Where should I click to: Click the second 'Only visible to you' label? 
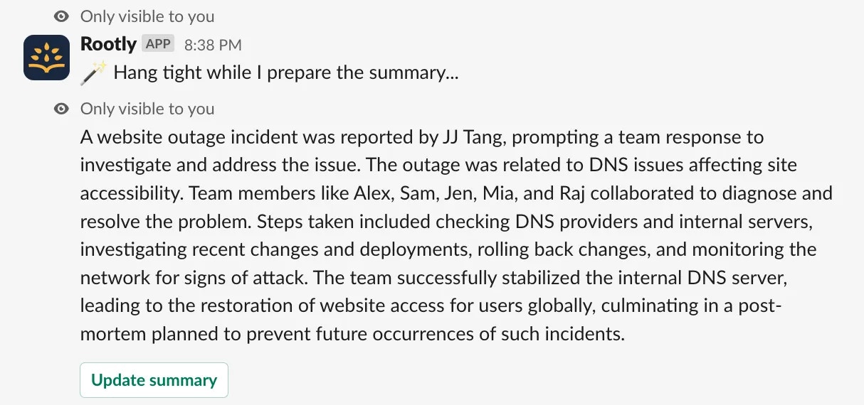(147, 109)
